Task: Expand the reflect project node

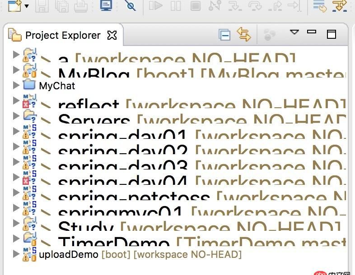Action: (16, 101)
